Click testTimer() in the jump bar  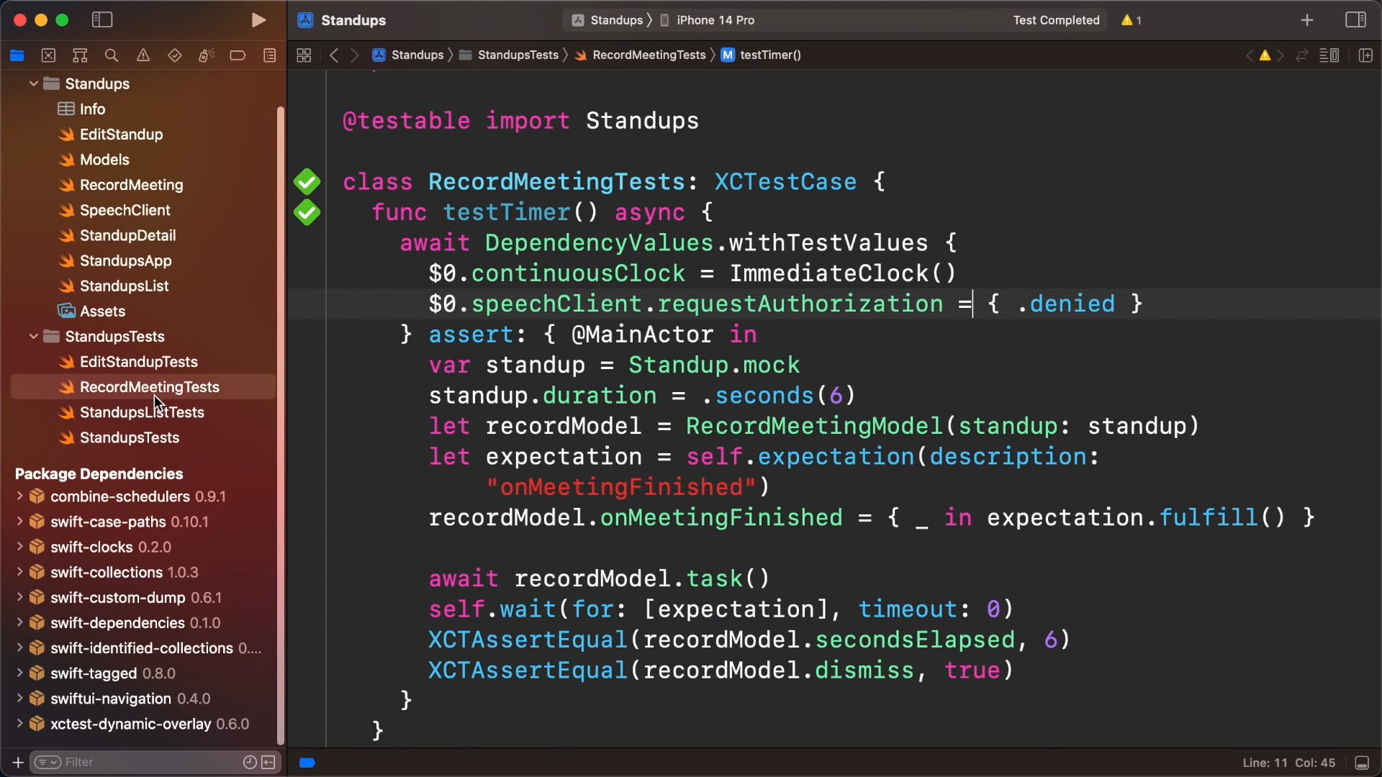(x=762, y=55)
